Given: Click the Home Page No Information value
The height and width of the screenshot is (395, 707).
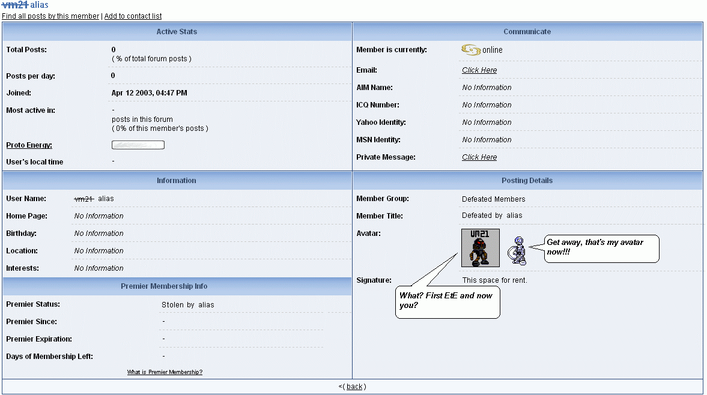Looking at the screenshot, I should (x=99, y=216).
